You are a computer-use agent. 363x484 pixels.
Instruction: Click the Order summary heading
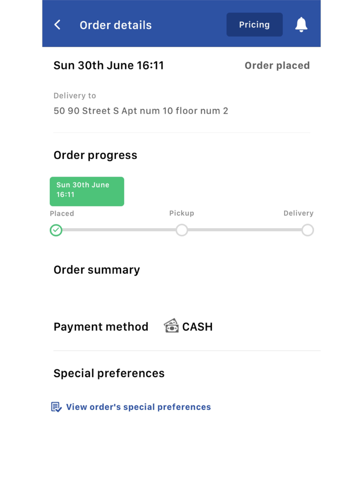point(97,270)
